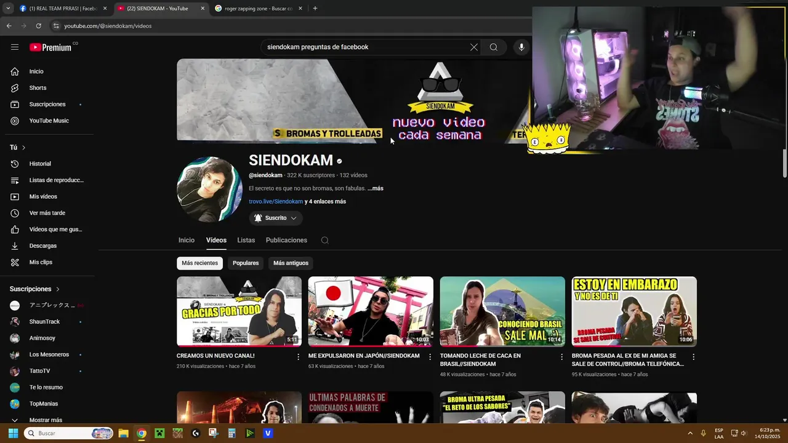Open Te lo resumo subscription channel
The image size is (788, 443).
point(47,388)
